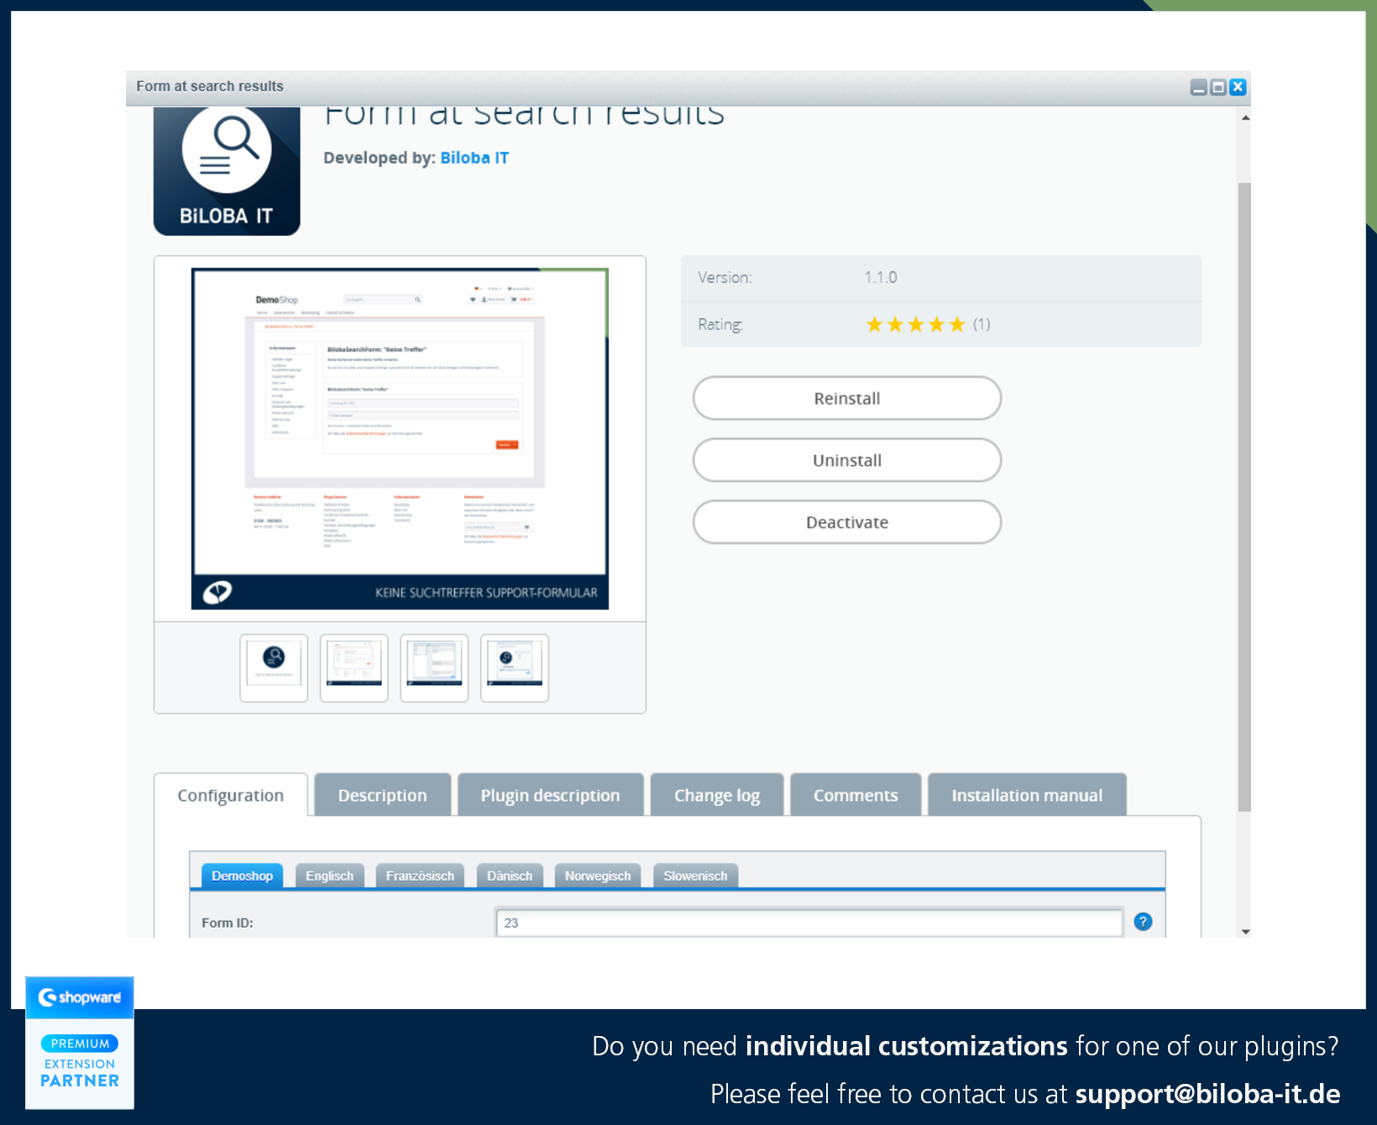Click the window title Form at search results
Screen dimensions: 1377x1125
pos(210,86)
